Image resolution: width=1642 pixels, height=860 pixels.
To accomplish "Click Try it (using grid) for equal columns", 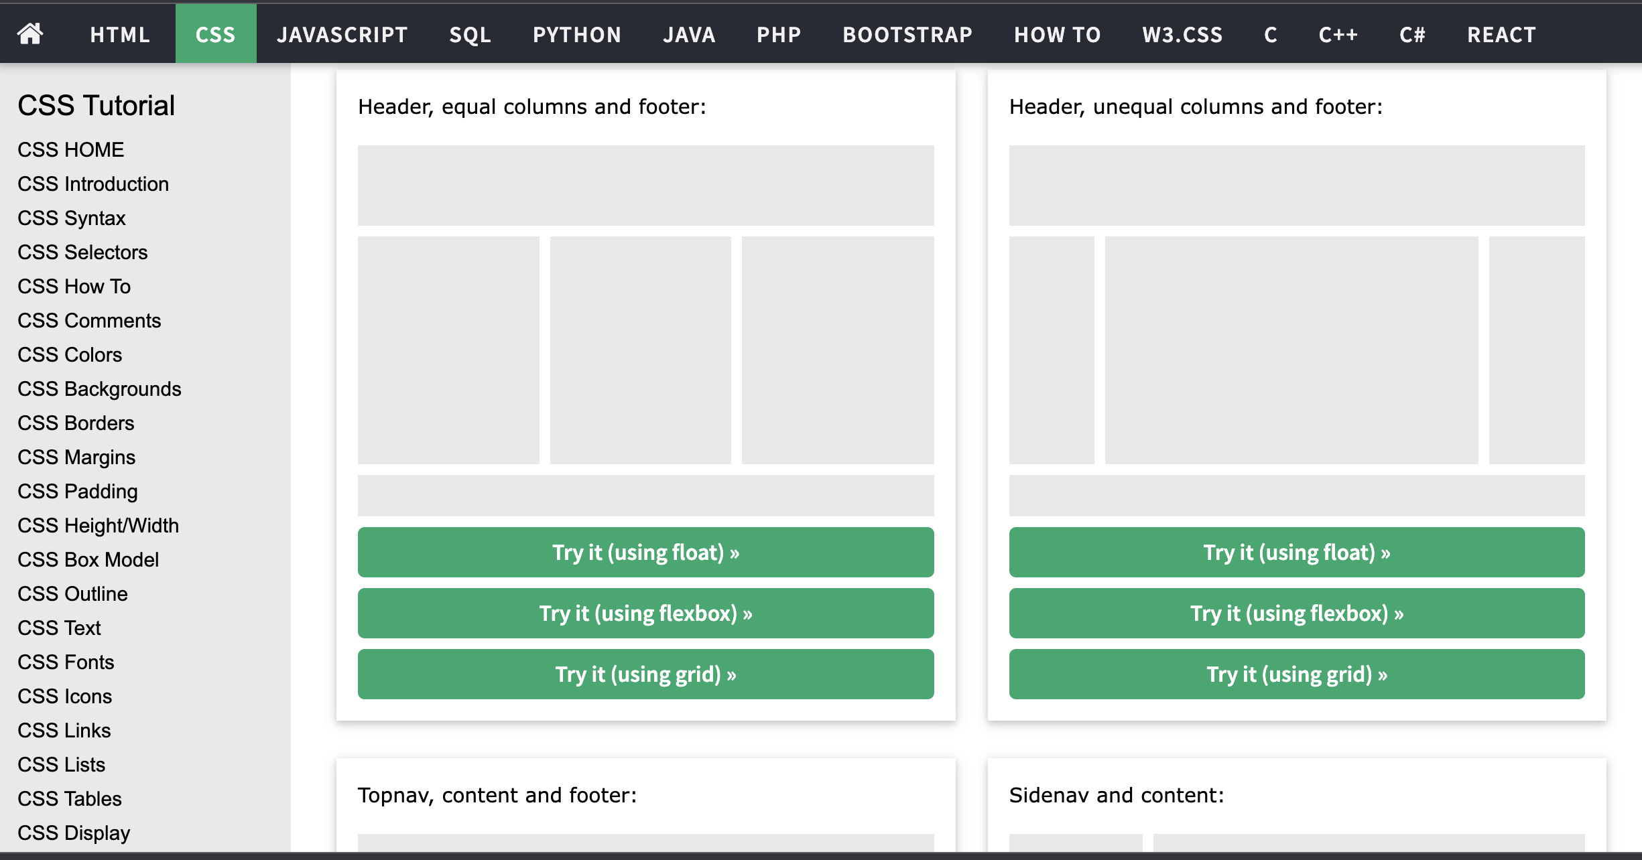I will (x=645, y=674).
